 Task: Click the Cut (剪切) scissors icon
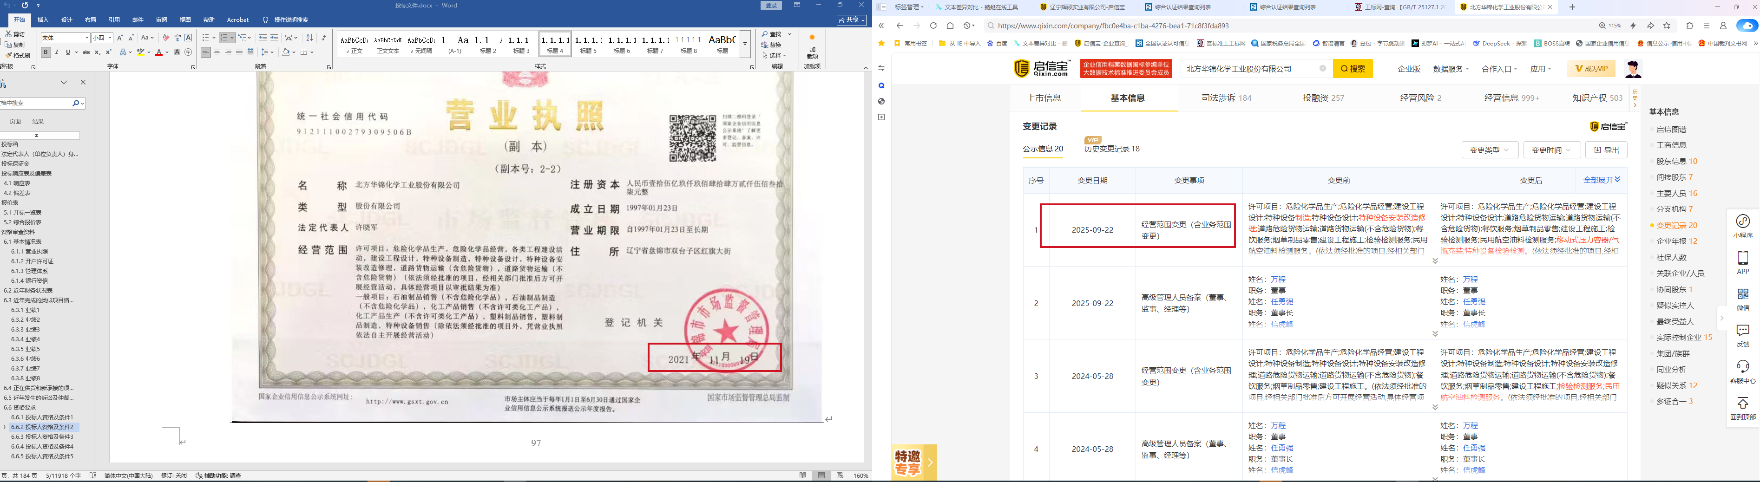pos(9,33)
